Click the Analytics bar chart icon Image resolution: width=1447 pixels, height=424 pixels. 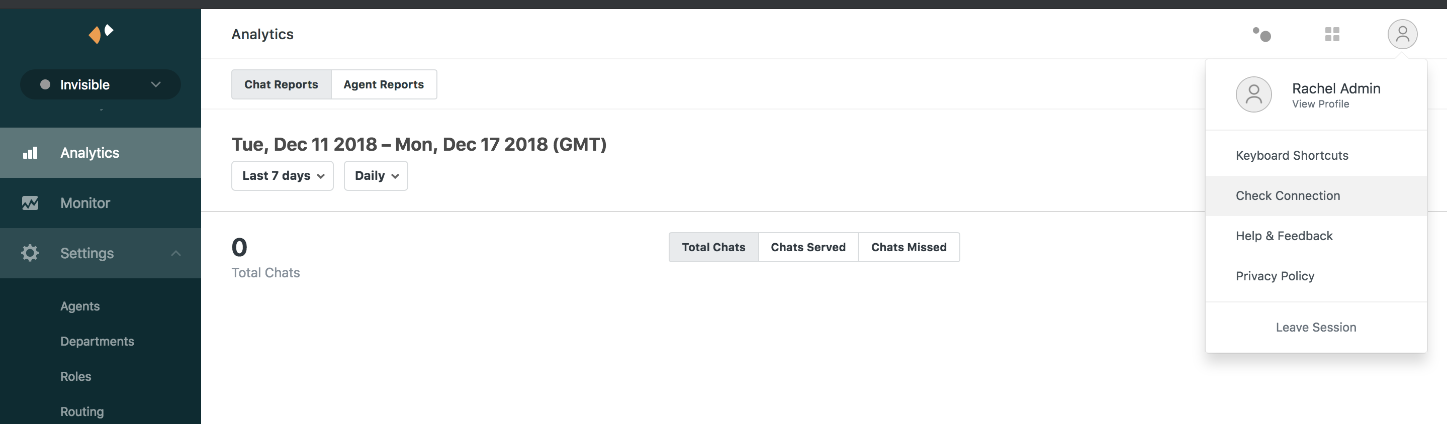click(30, 153)
